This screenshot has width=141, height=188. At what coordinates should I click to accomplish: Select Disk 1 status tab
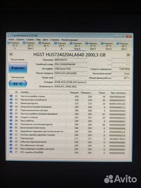click(29, 46)
